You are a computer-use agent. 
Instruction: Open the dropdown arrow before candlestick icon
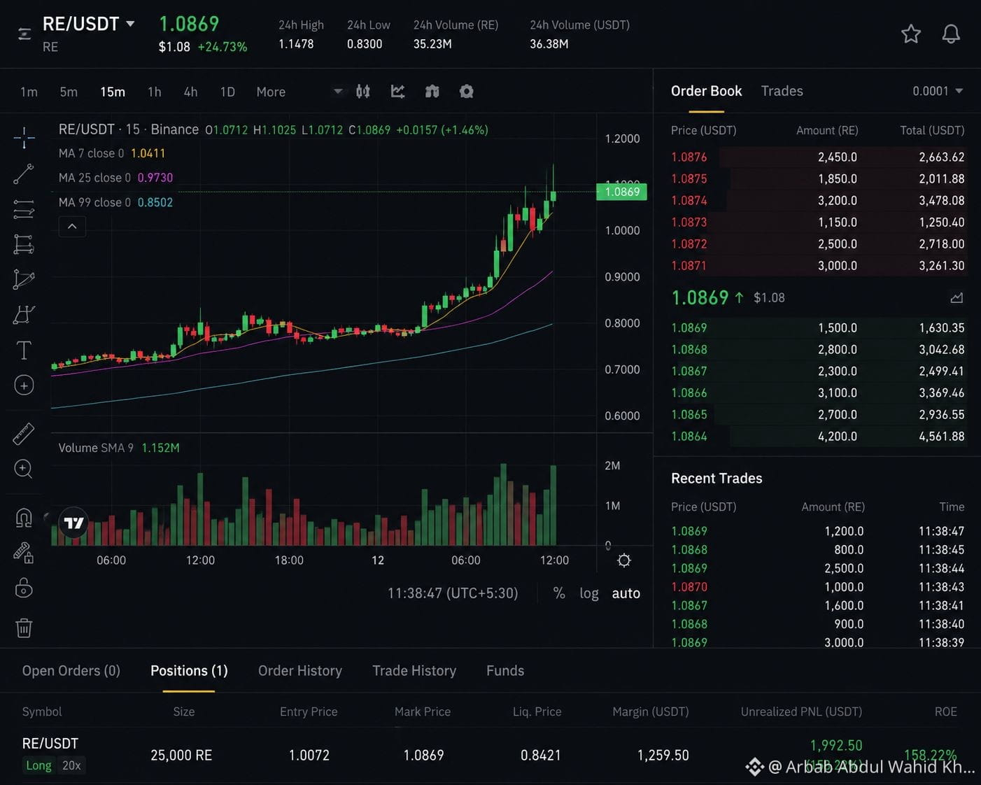(x=338, y=91)
